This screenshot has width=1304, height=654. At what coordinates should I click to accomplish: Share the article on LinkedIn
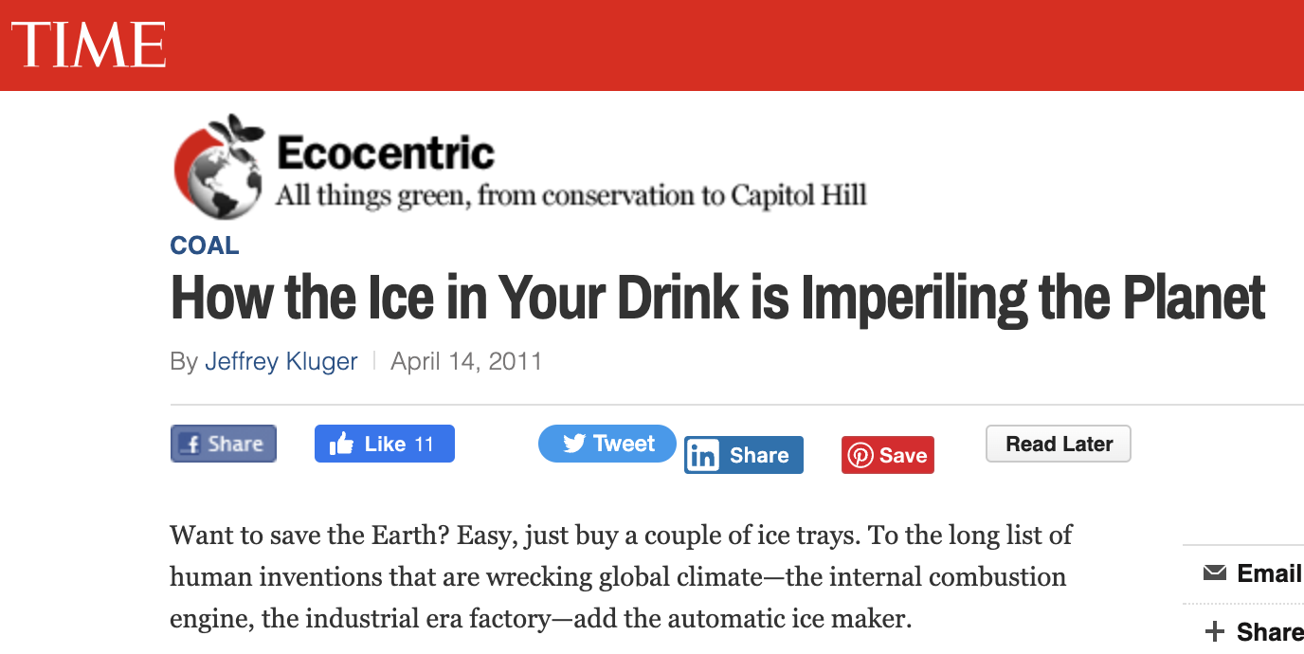click(744, 455)
